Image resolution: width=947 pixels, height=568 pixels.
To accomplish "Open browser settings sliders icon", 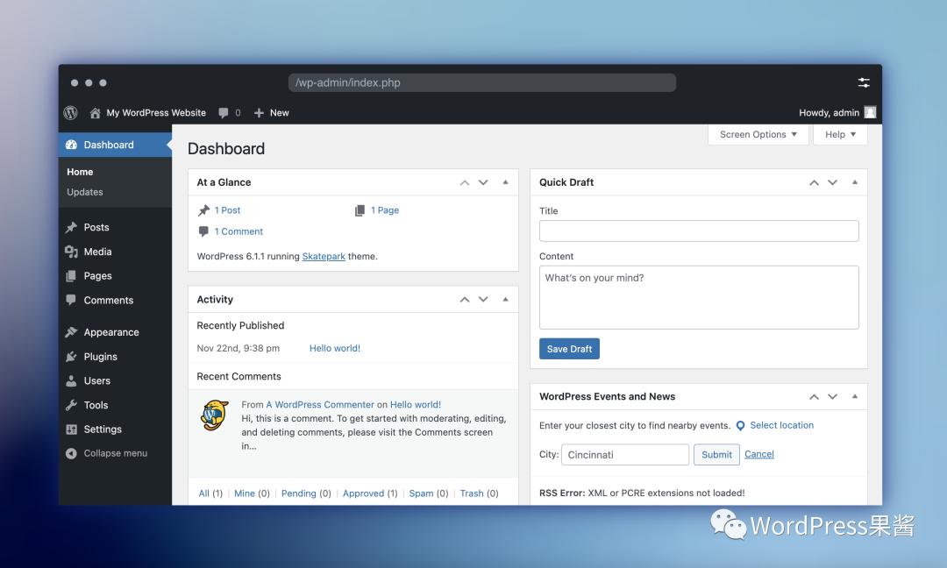I will (x=864, y=82).
